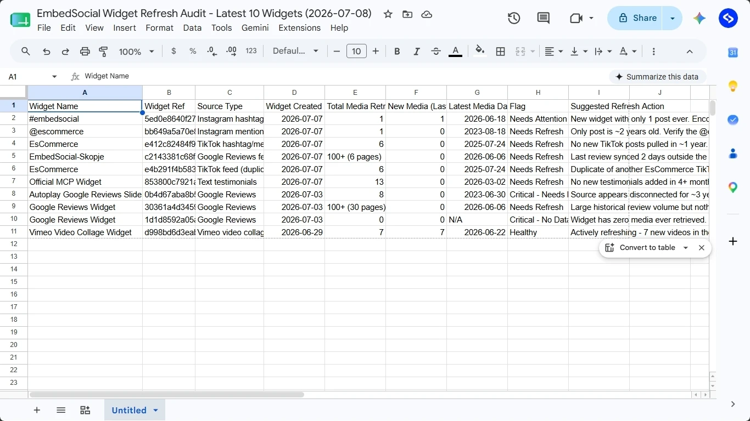Viewport: 750px width, 421px height.
Task: Open the comments panel icon
Action: 544,18
